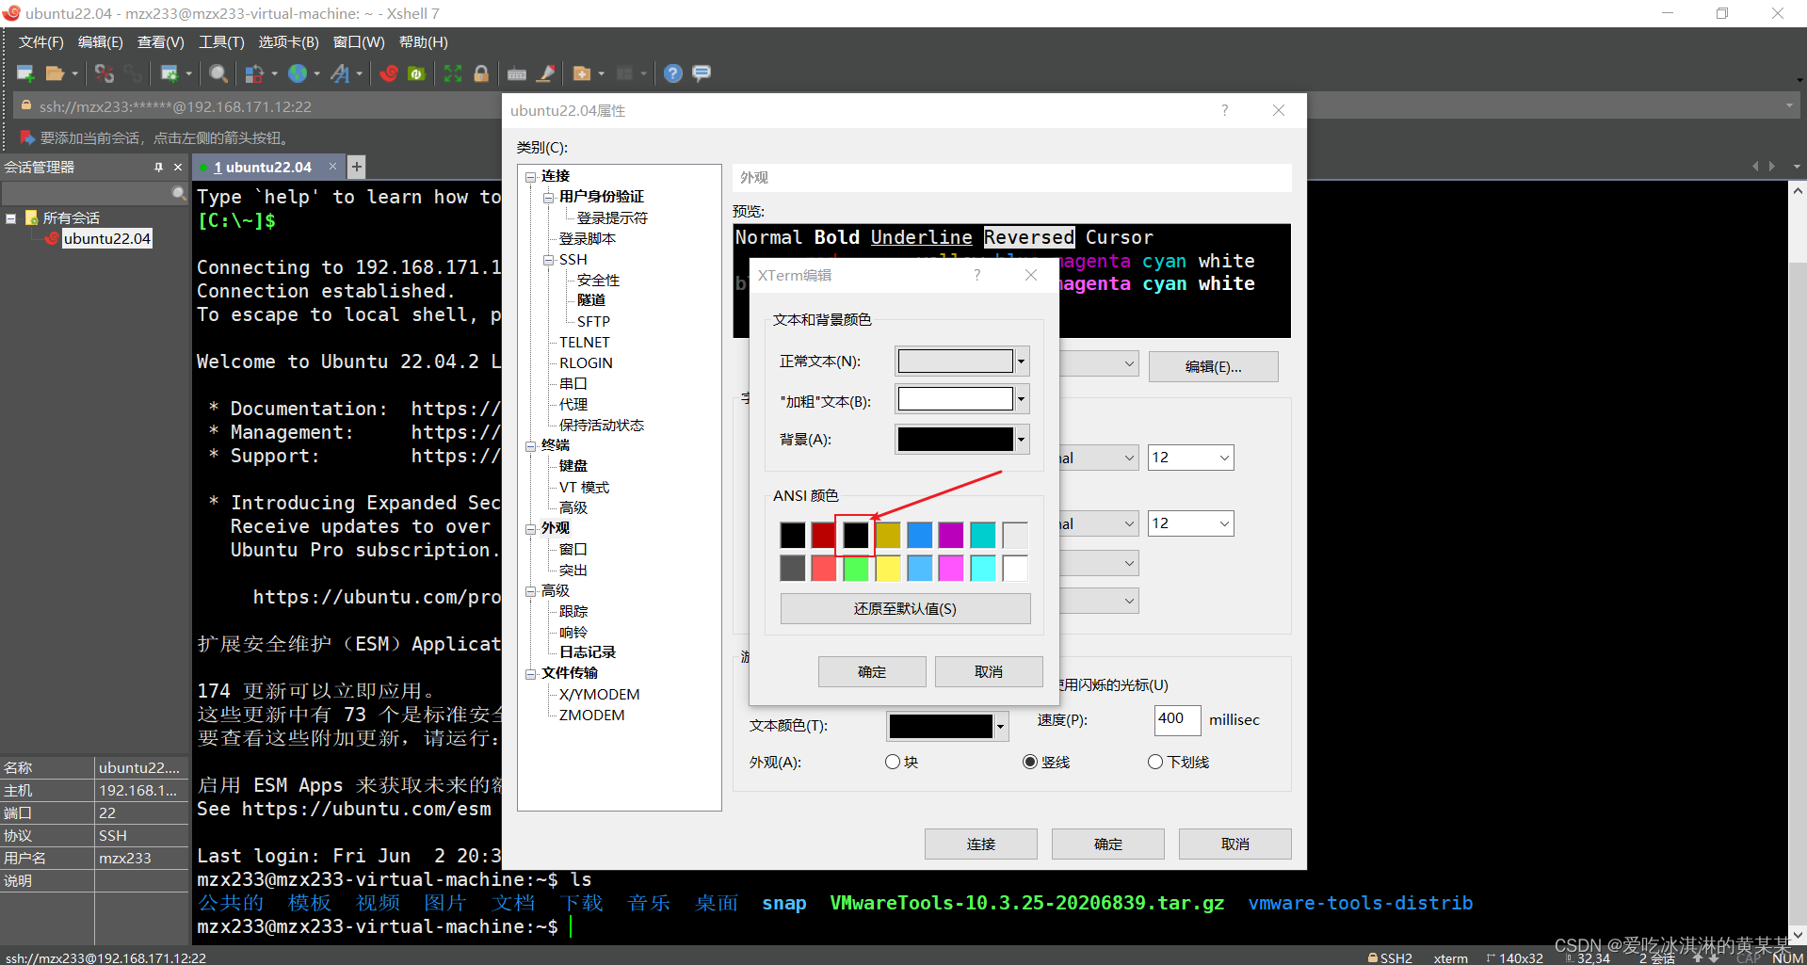Collapse the SSH tree node

(549, 259)
